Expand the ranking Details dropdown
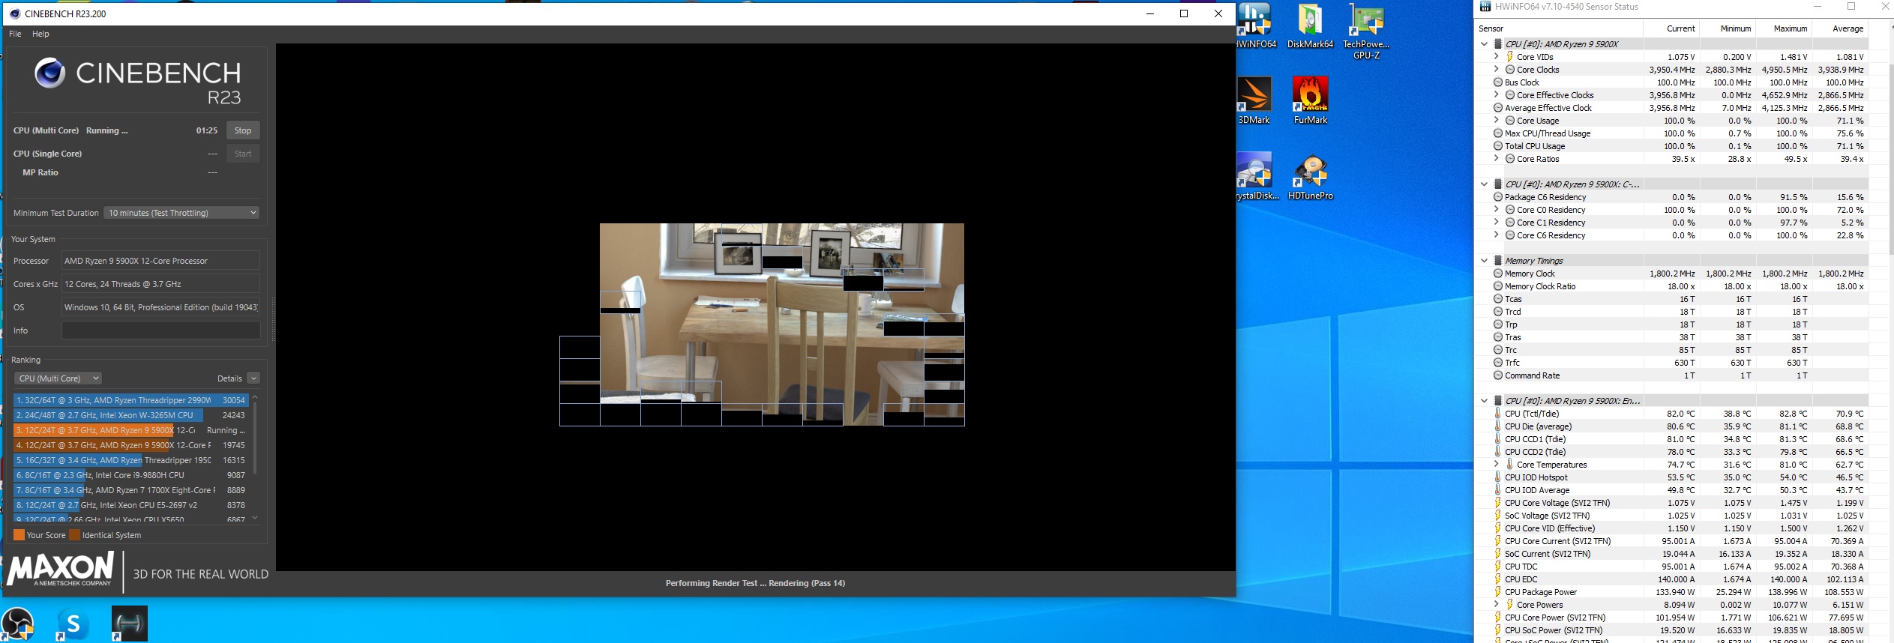The image size is (1894, 643). coord(253,378)
